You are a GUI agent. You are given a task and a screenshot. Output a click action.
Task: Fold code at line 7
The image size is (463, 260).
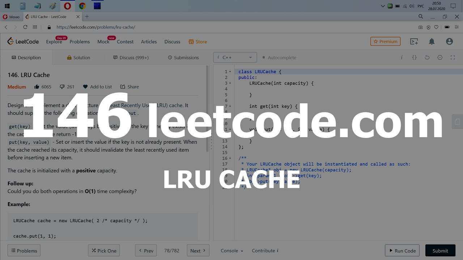pos(230,106)
